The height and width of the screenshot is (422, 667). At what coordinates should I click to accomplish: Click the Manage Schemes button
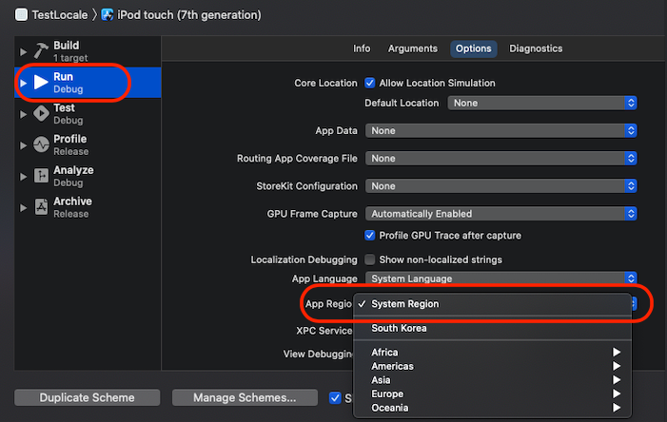(245, 398)
